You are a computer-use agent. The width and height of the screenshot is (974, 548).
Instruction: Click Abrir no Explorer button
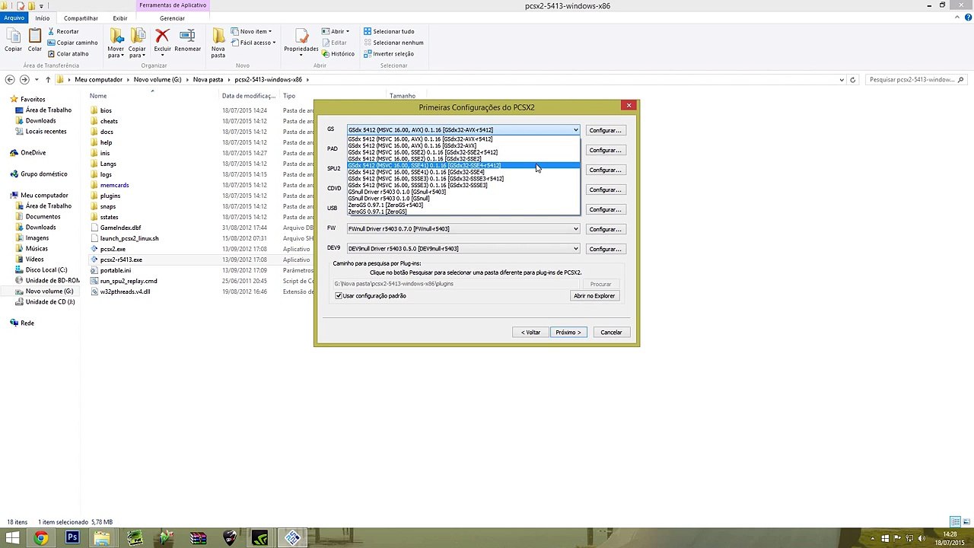coord(594,296)
